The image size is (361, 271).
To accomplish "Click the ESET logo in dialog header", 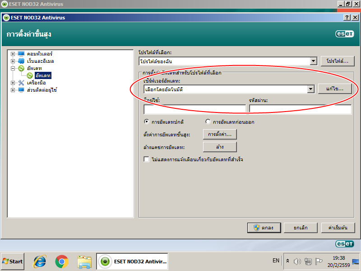I will click(344, 34).
